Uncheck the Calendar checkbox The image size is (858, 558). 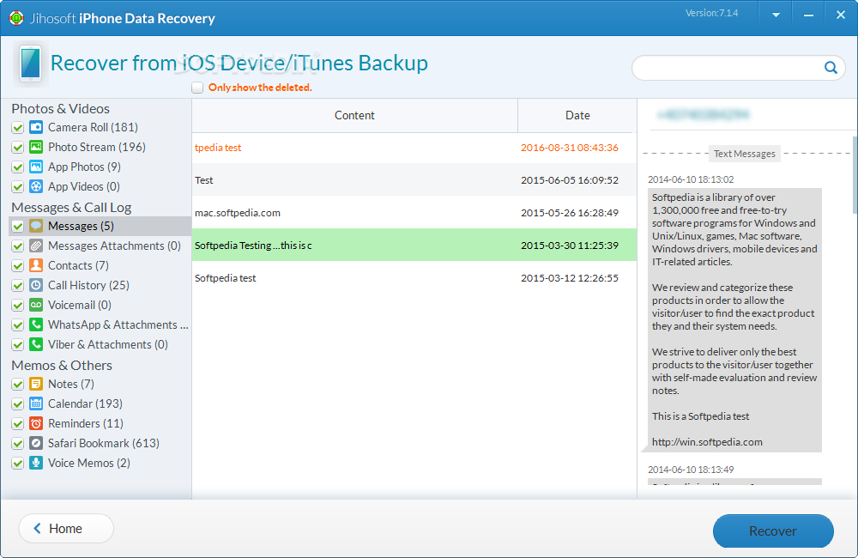click(17, 403)
